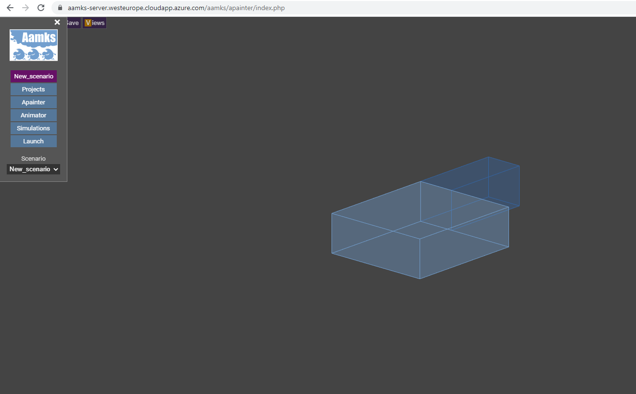Open the Projects page

point(34,89)
